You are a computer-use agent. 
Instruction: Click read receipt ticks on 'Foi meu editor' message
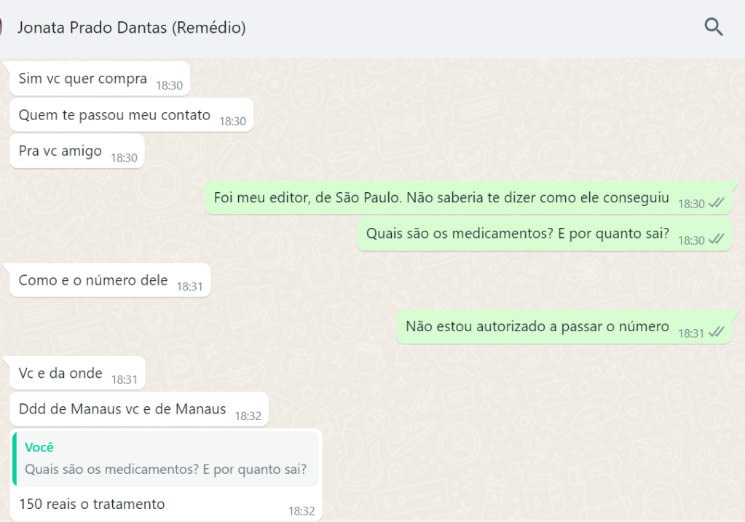[x=716, y=203]
